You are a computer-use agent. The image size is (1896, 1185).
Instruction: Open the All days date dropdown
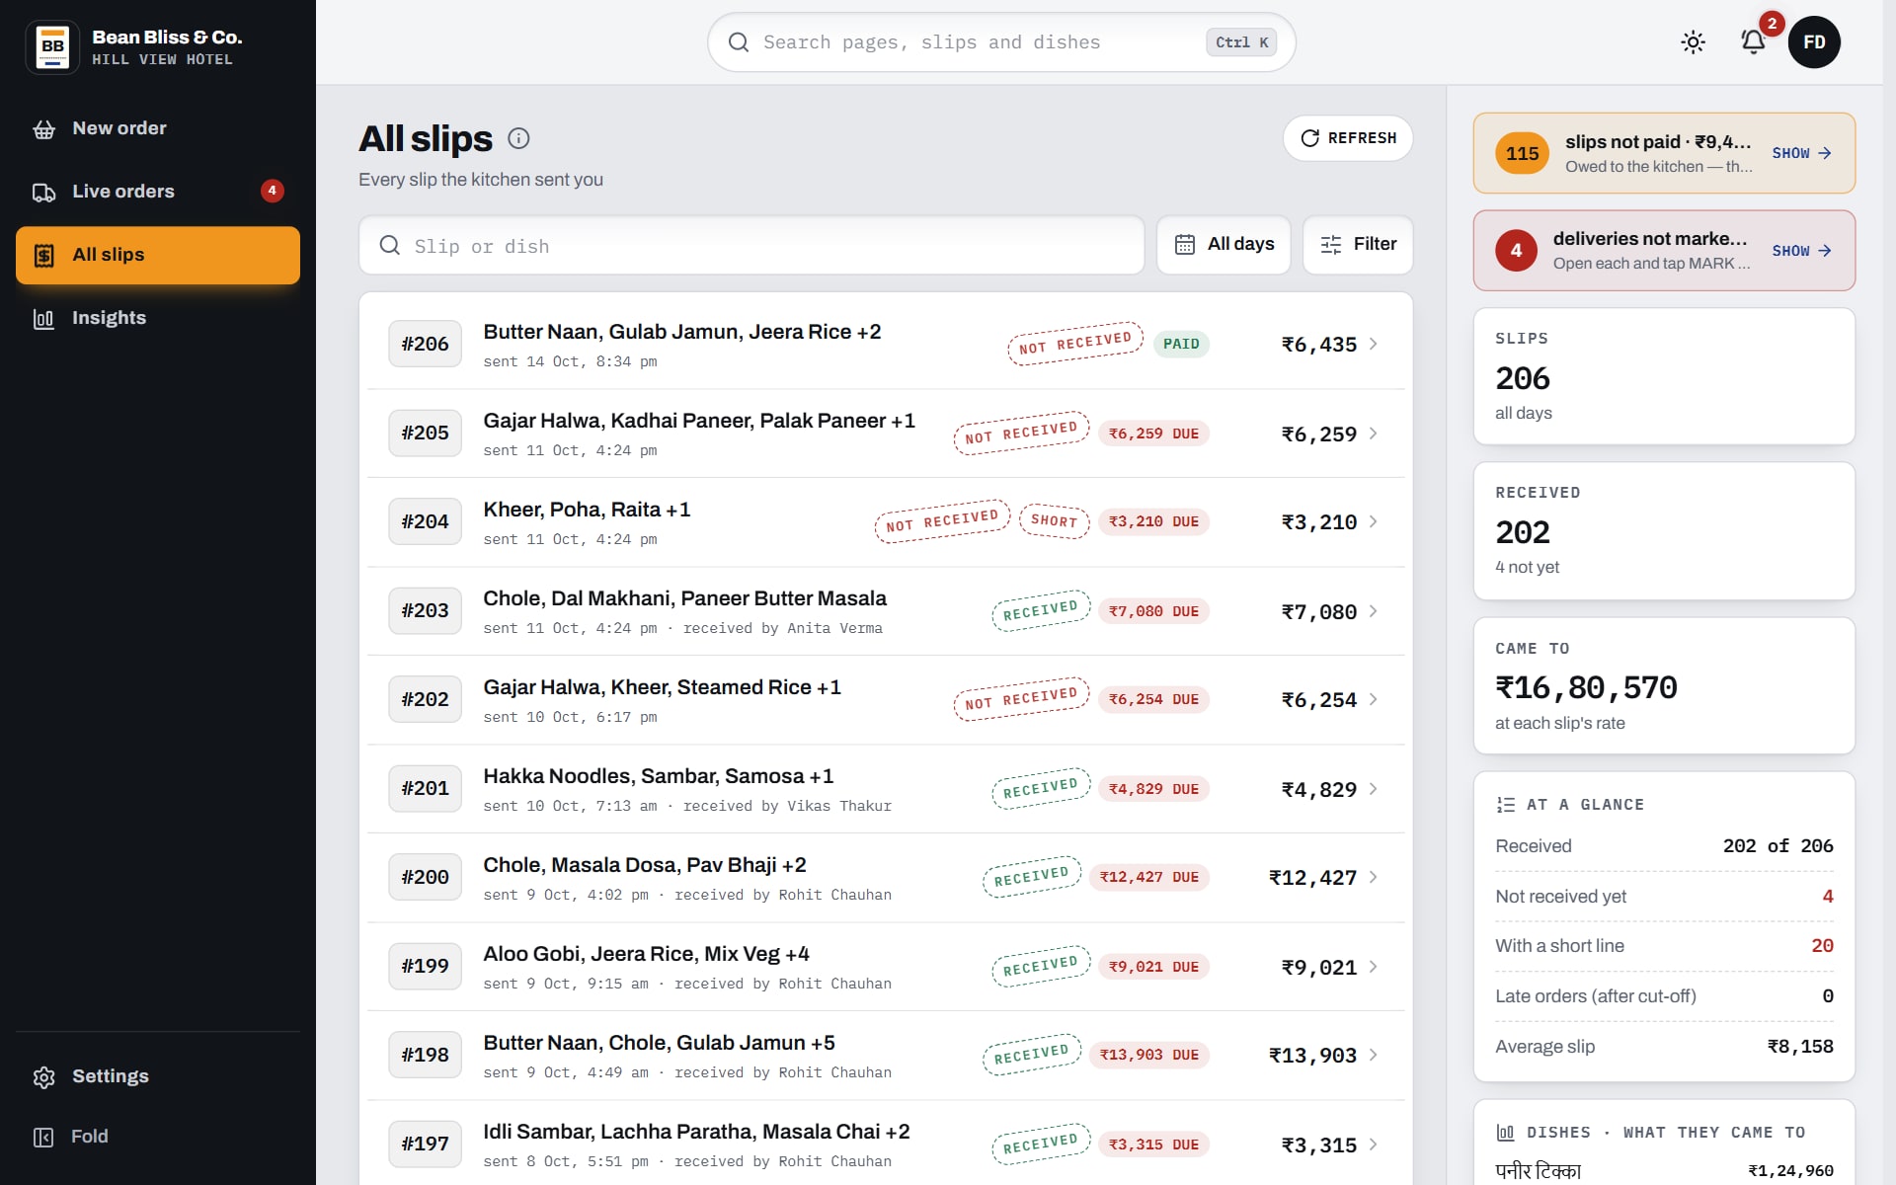pyautogui.click(x=1224, y=245)
